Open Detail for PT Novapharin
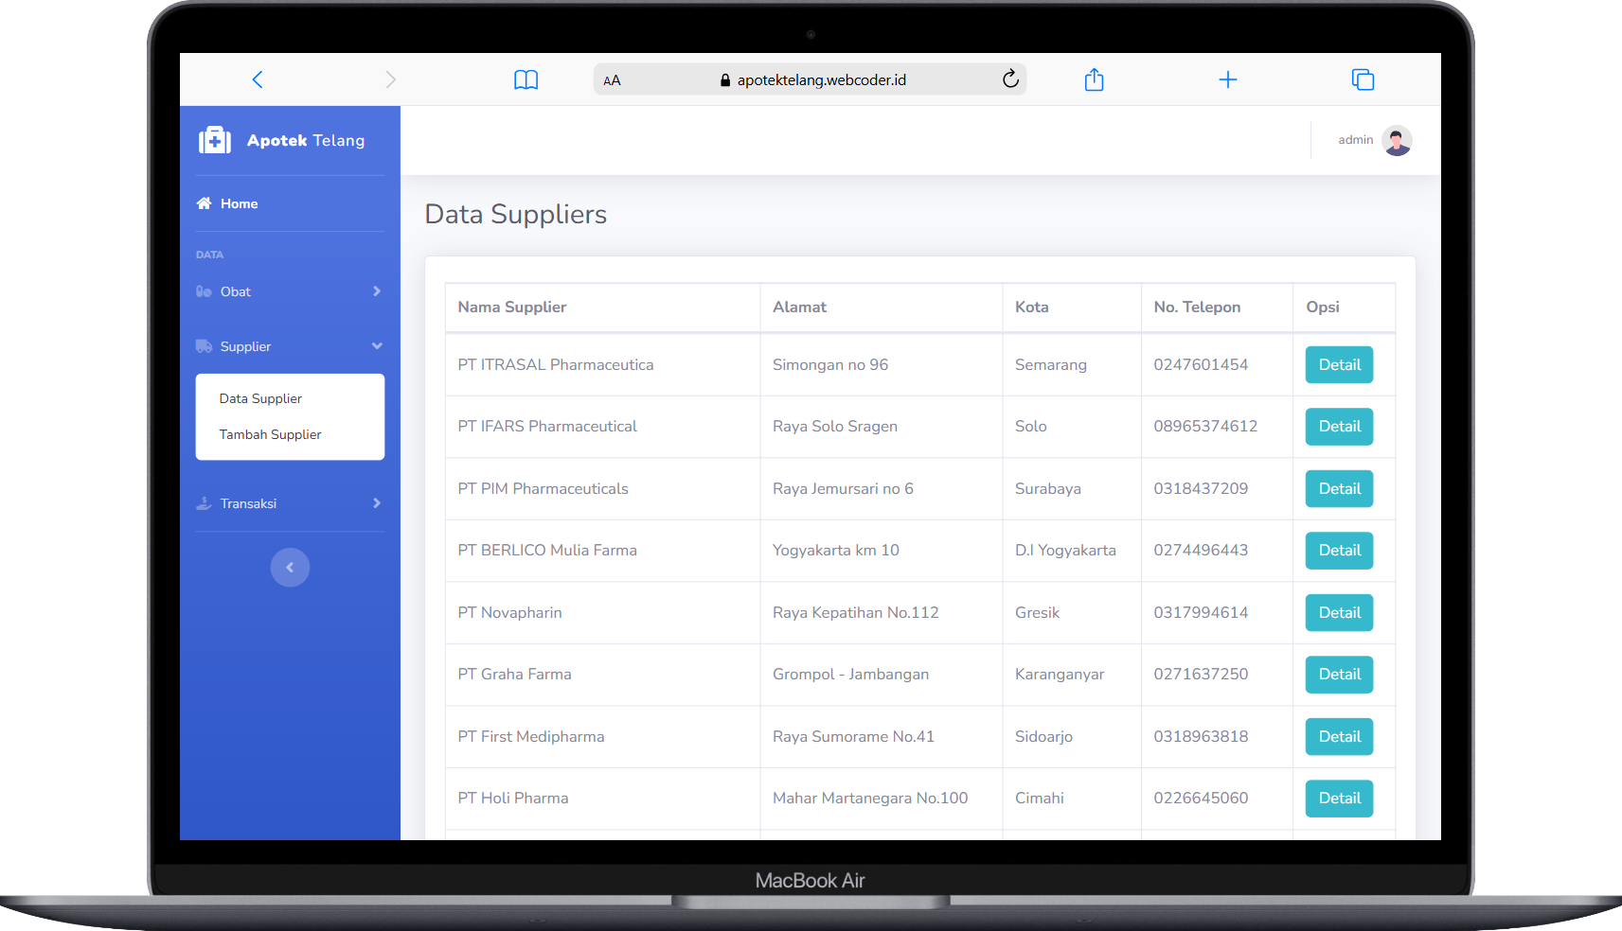This screenshot has height=931, width=1622. (x=1339, y=612)
